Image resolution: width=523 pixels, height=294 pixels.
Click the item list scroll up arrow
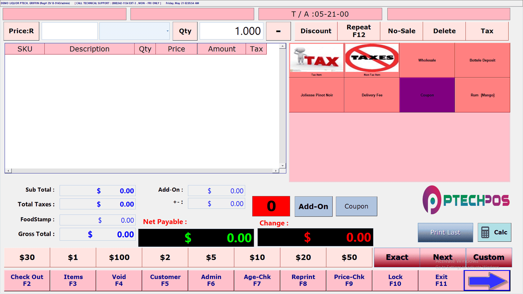[282, 46]
